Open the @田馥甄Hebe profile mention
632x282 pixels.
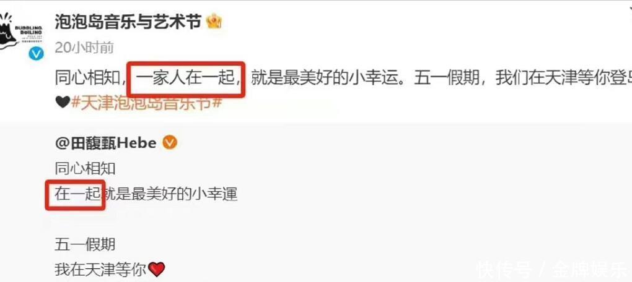(105, 142)
